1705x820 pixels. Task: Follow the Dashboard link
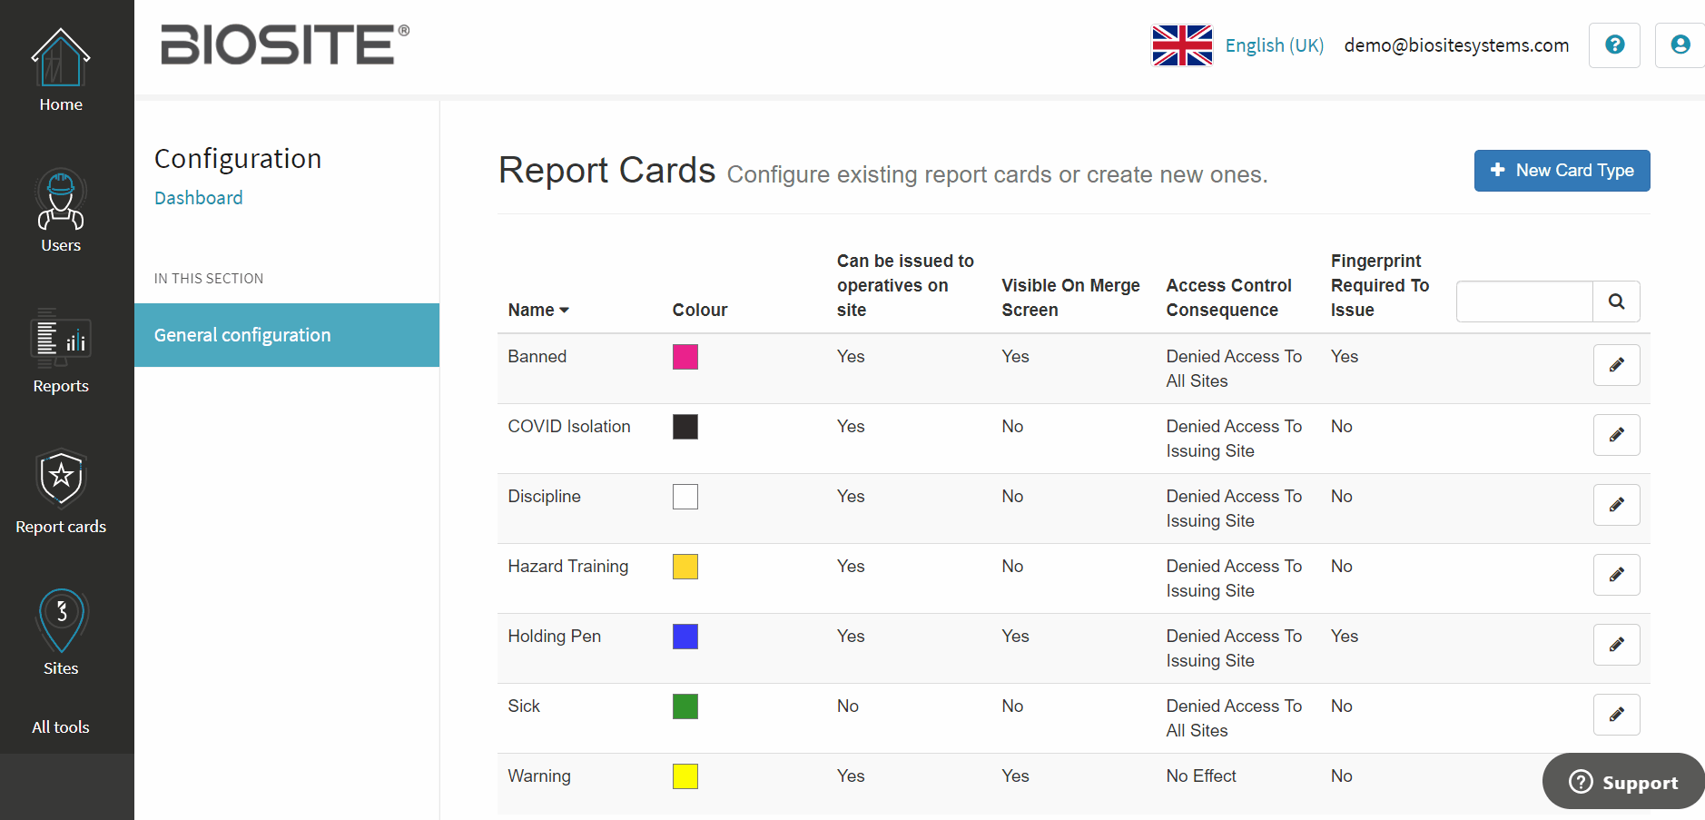[x=198, y=198]
